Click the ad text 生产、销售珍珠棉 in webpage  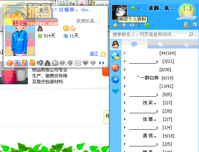pos(50,76)
